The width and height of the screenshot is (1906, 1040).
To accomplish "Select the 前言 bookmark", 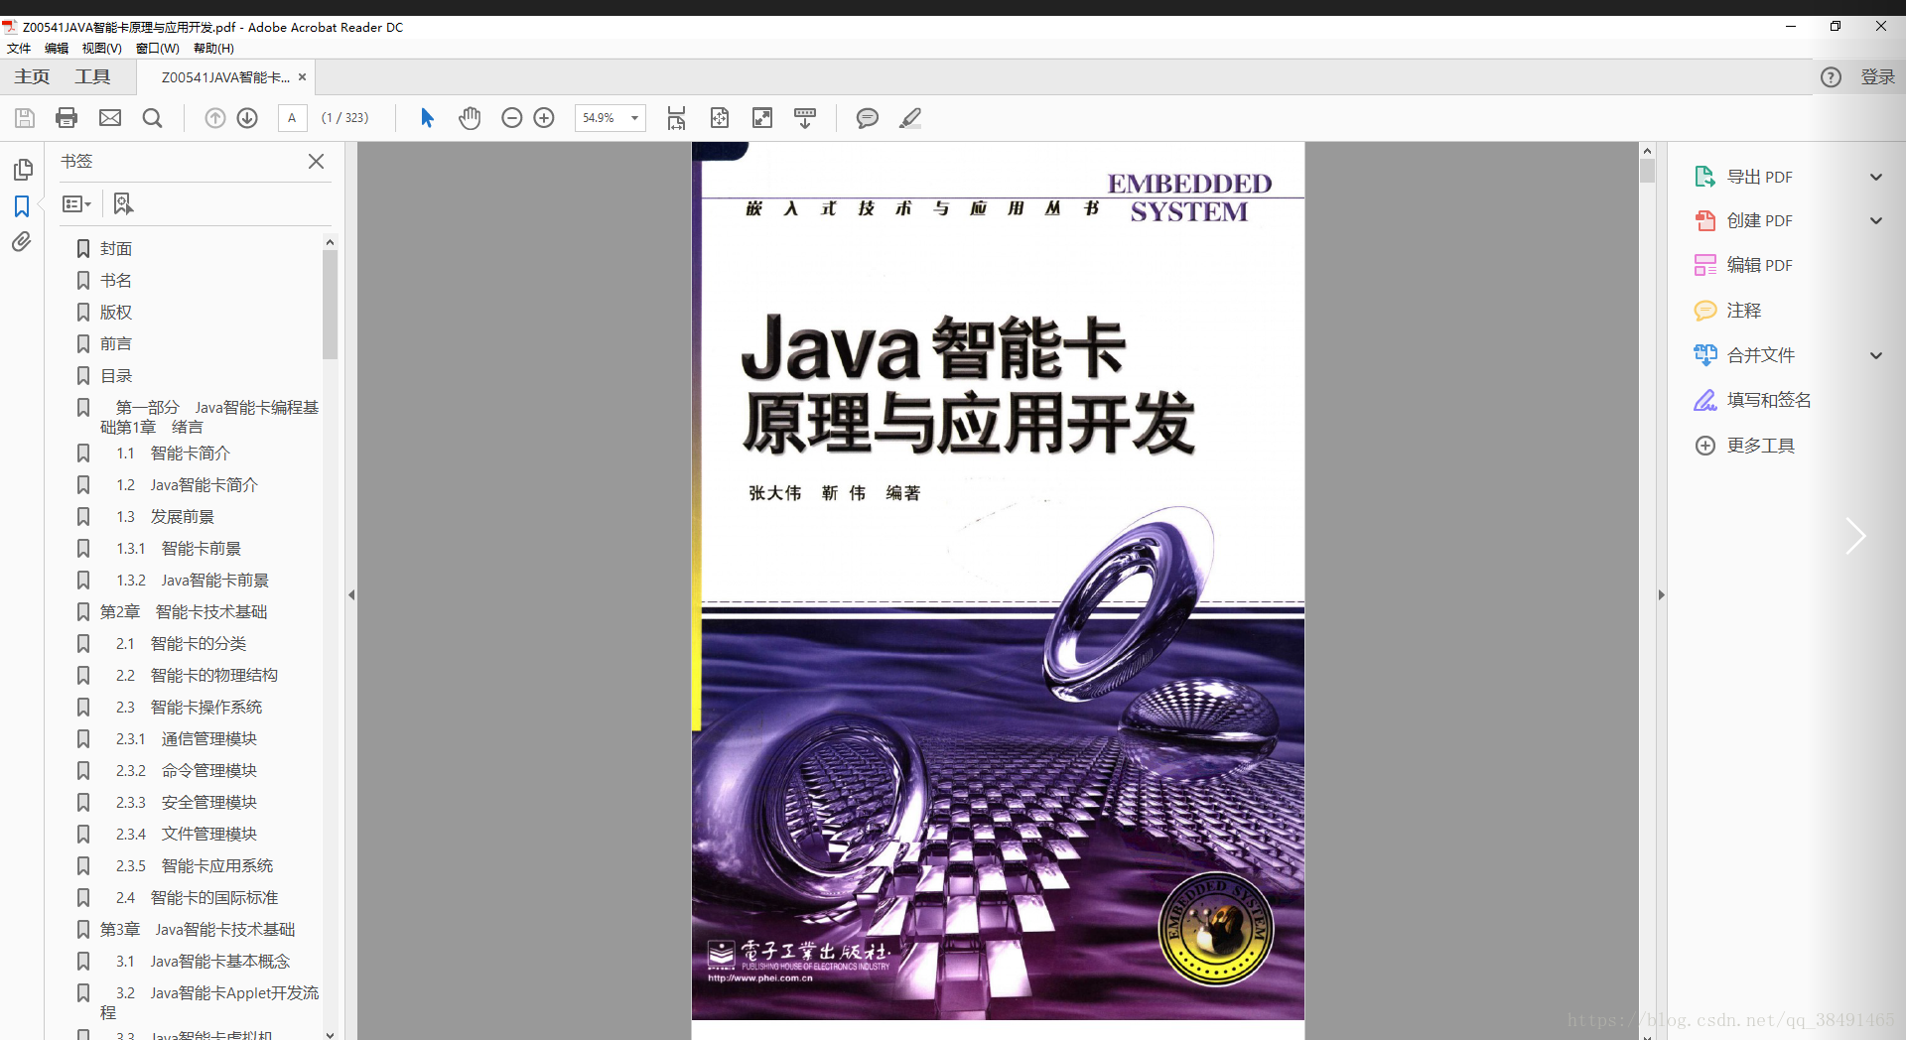I will (116, 344).
